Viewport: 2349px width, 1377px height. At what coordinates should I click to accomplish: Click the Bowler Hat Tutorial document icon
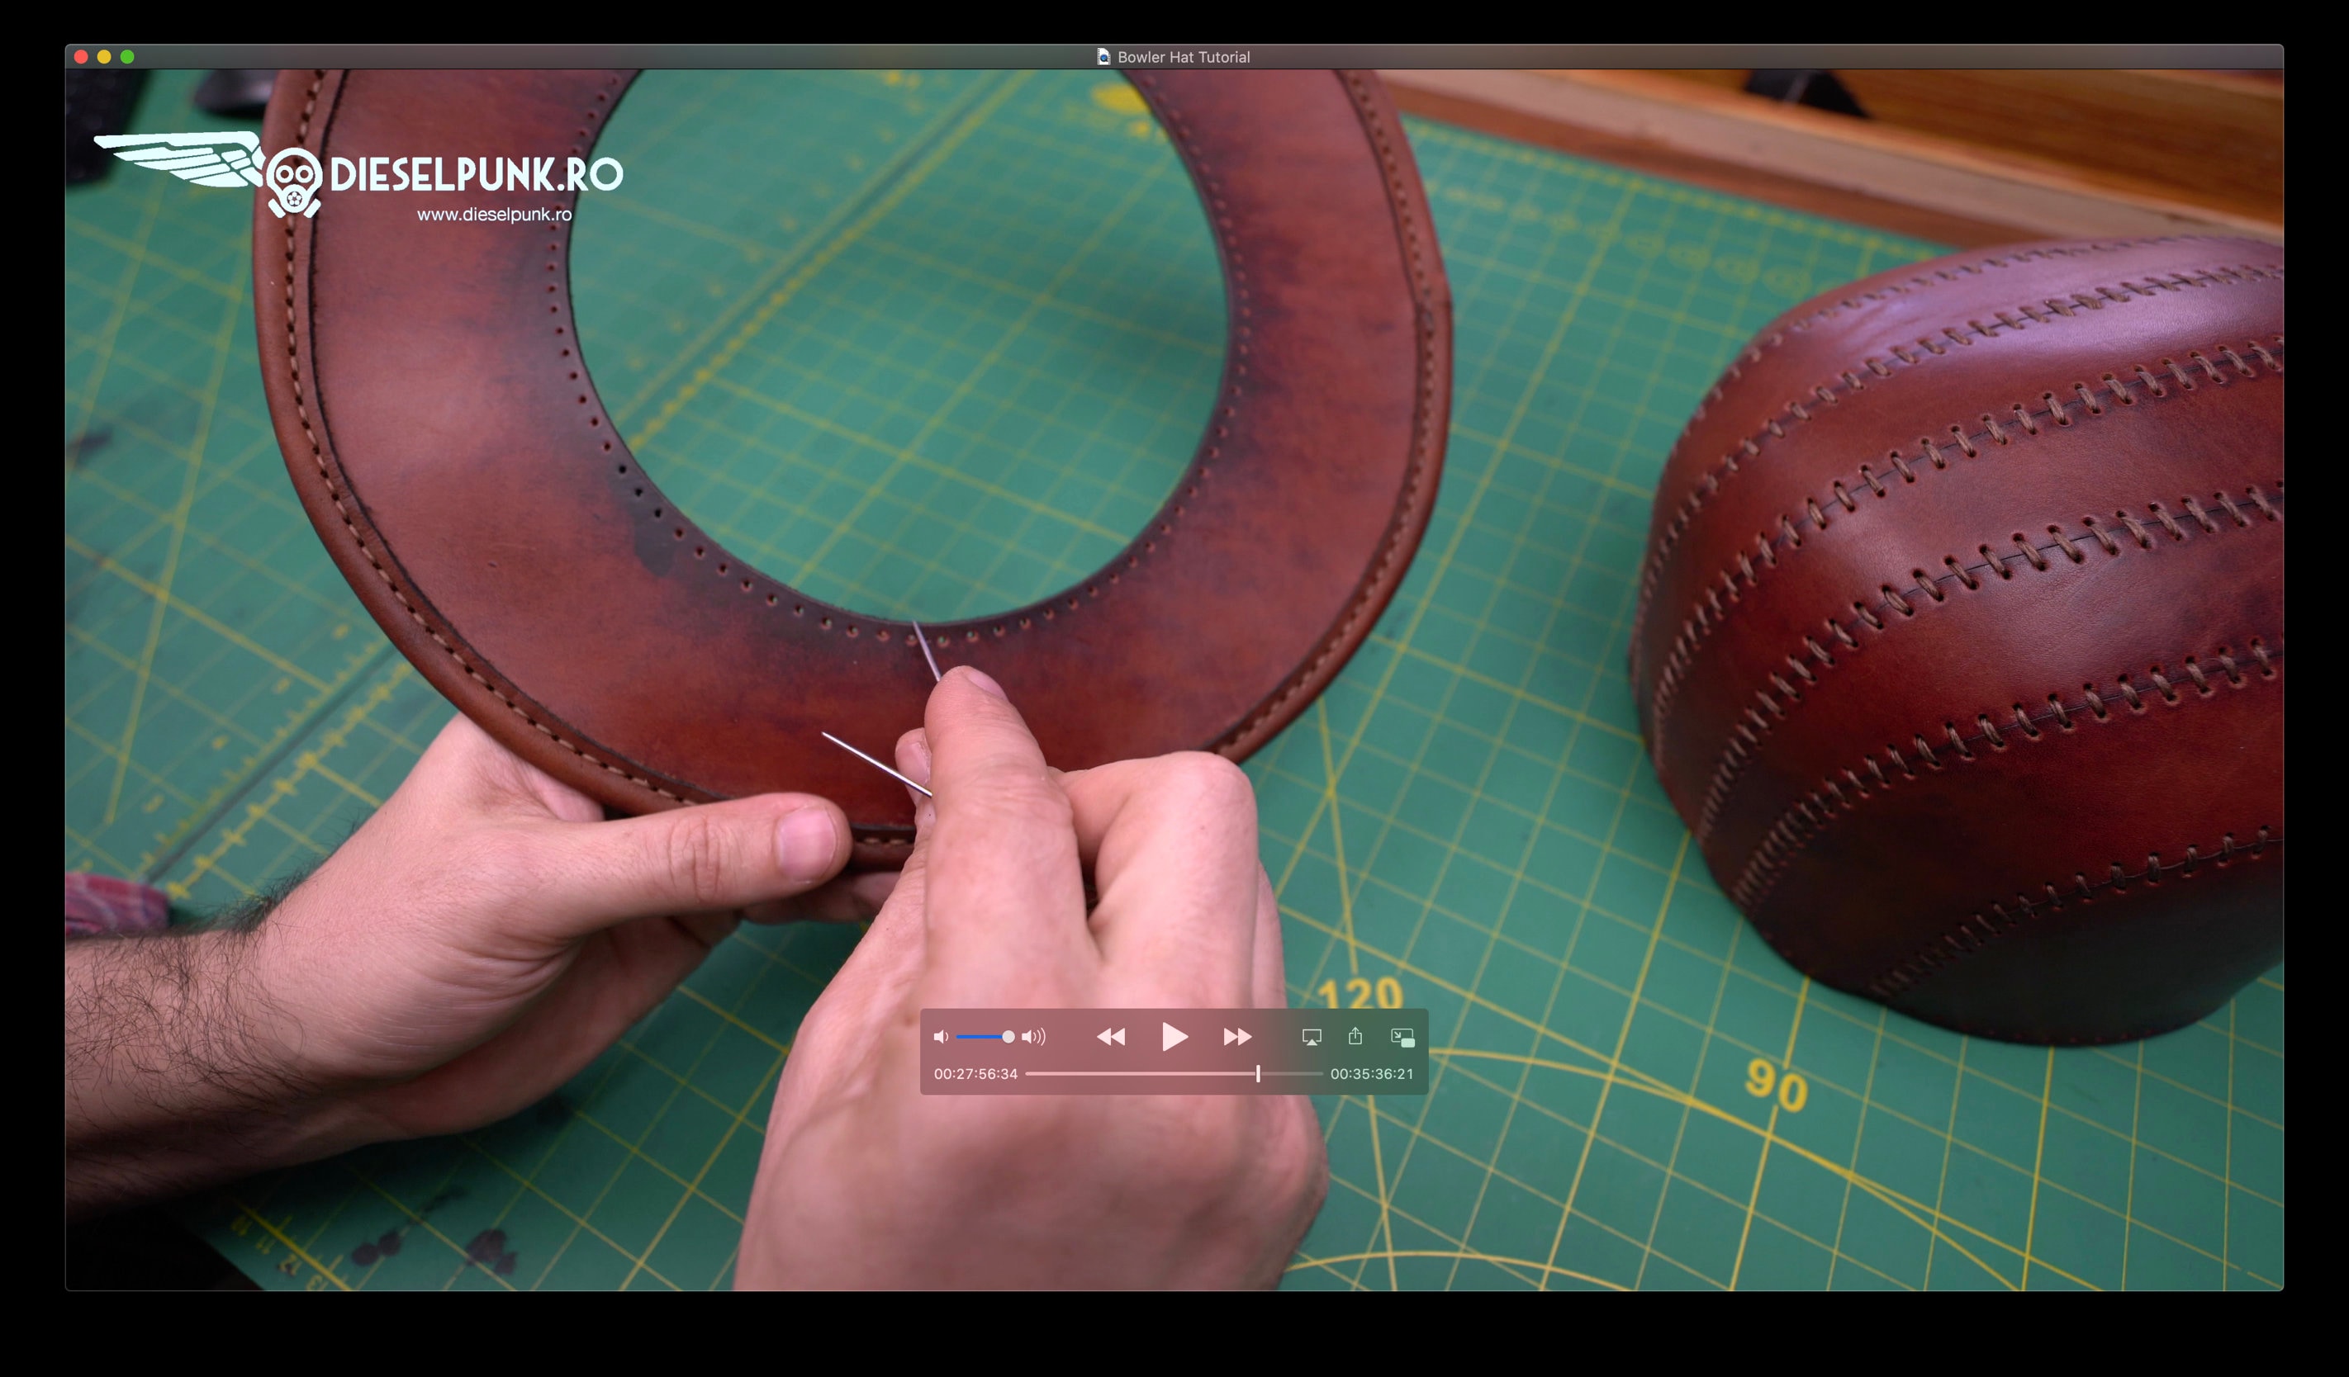coord(1103,57)
